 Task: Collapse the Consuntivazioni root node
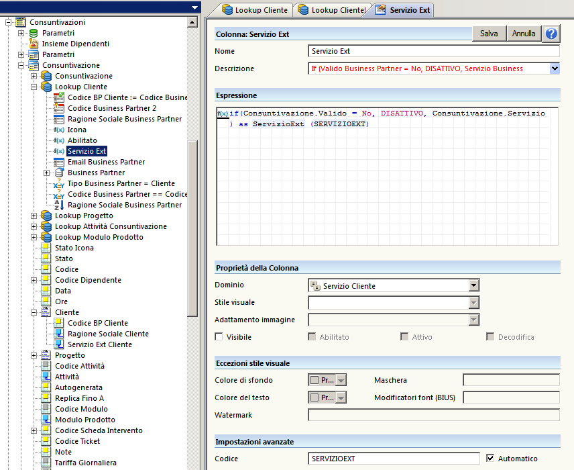click(x=9, y=23)
